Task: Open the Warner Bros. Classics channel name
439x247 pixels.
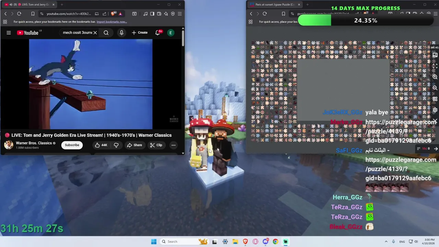Action: click(34, 143)
